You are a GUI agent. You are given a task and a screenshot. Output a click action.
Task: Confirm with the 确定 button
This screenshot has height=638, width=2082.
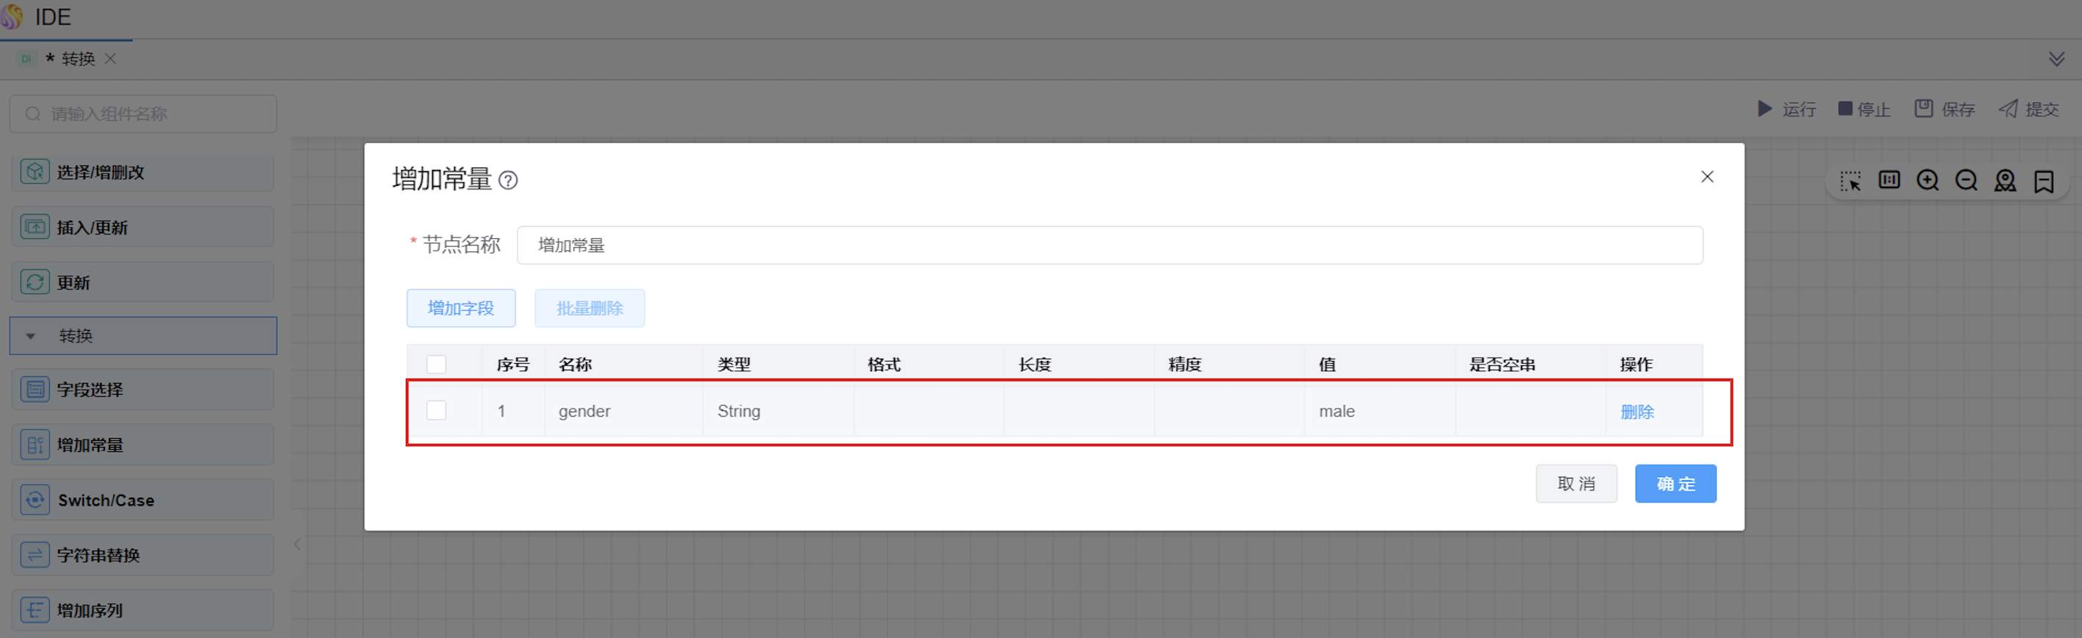(x=1675, y=484)
